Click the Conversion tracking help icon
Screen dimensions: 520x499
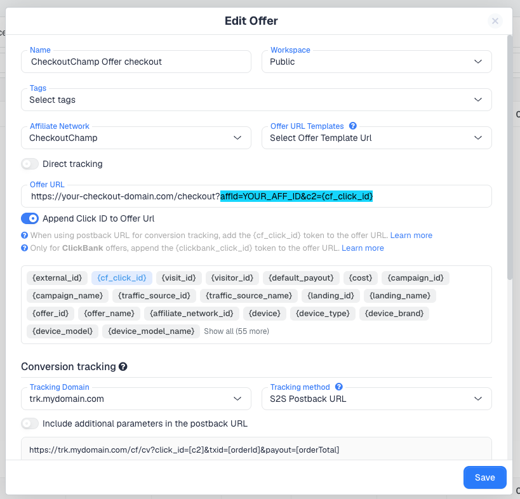click(123, 367)
